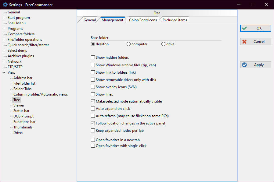Viewport: 274px width, 182px height.
Task: Select the computer base folder option
Action: coord(129,44)
